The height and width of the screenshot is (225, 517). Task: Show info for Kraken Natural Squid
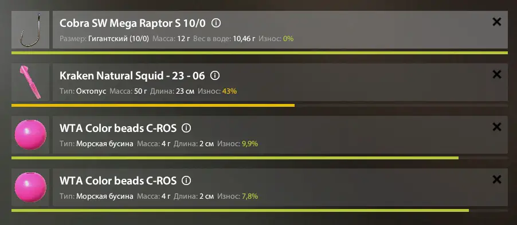coord(215,76)
